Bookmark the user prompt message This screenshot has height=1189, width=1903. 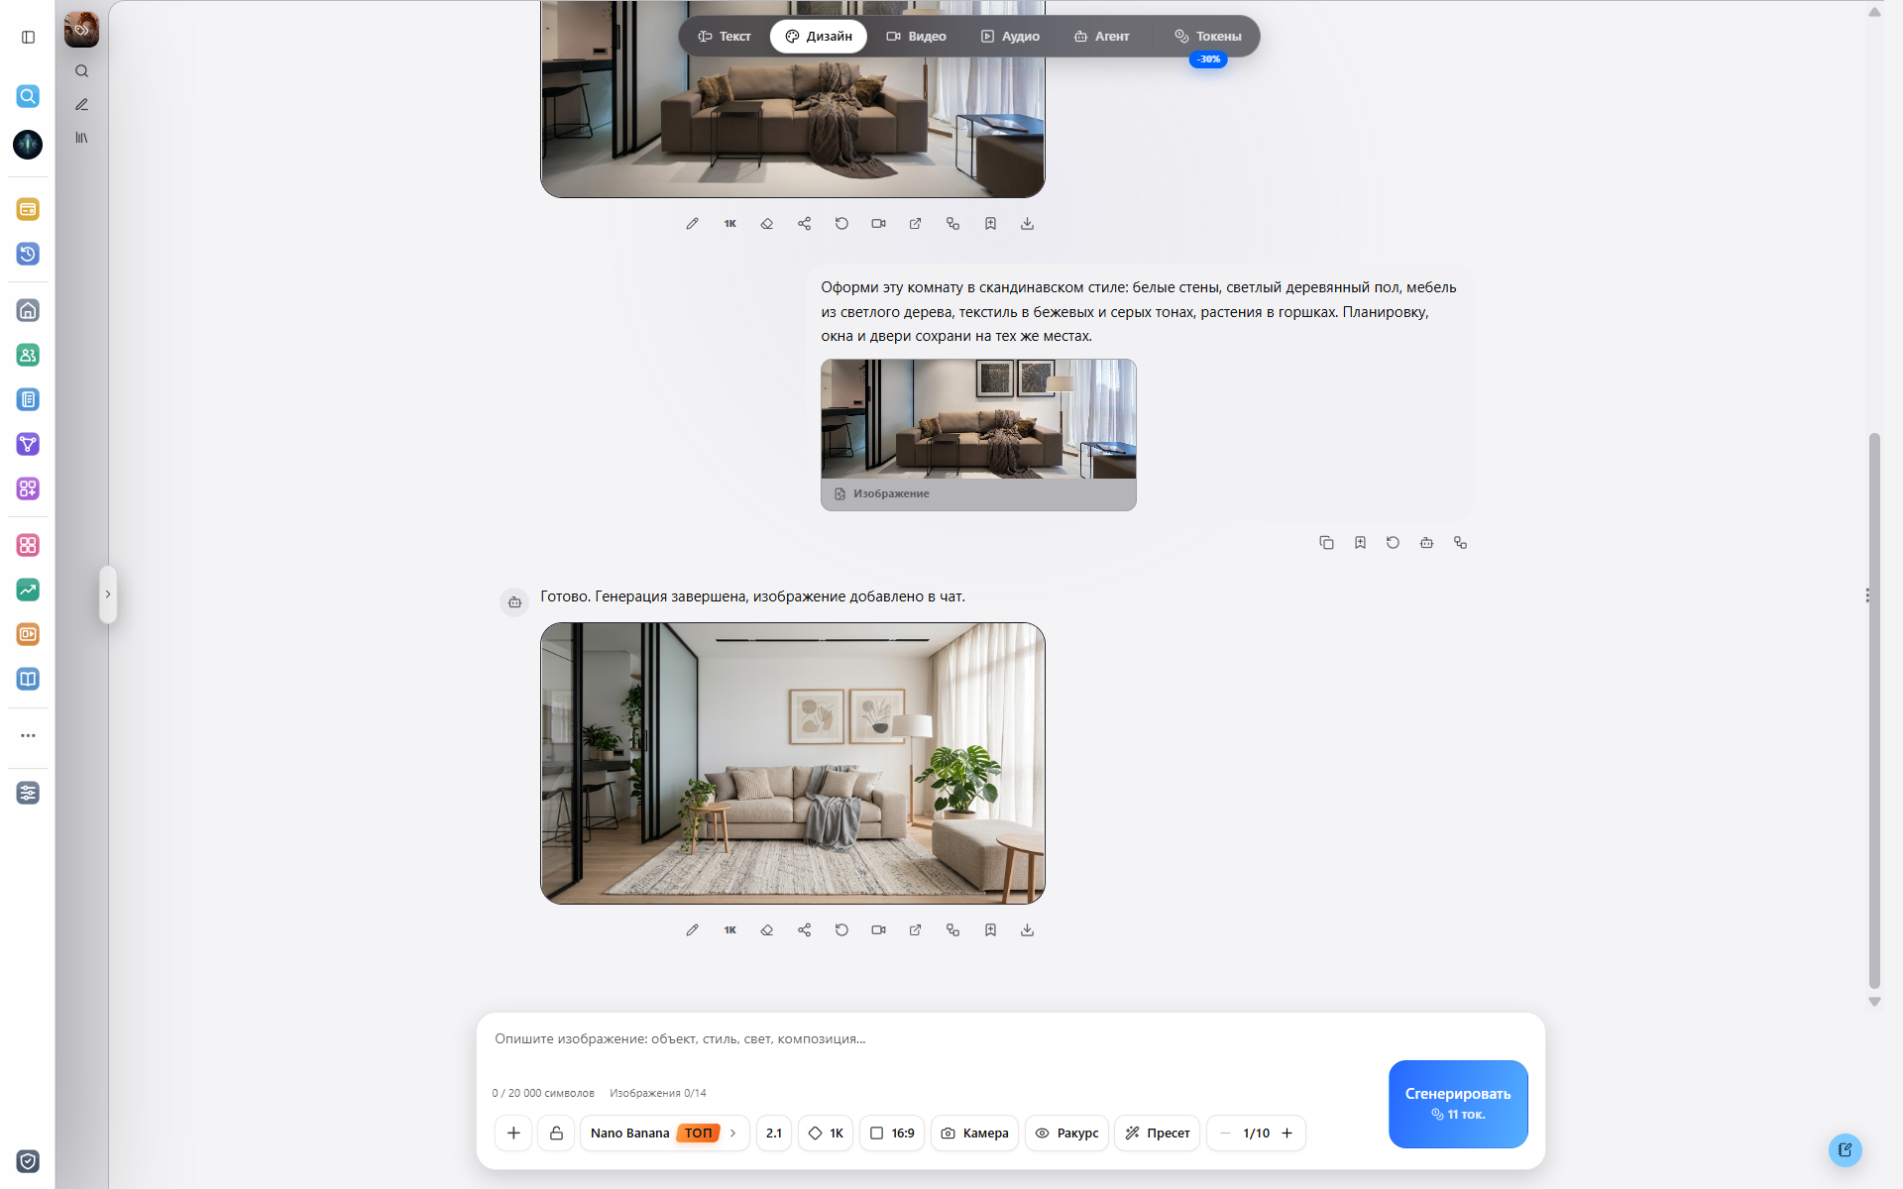click(1360, 542)
